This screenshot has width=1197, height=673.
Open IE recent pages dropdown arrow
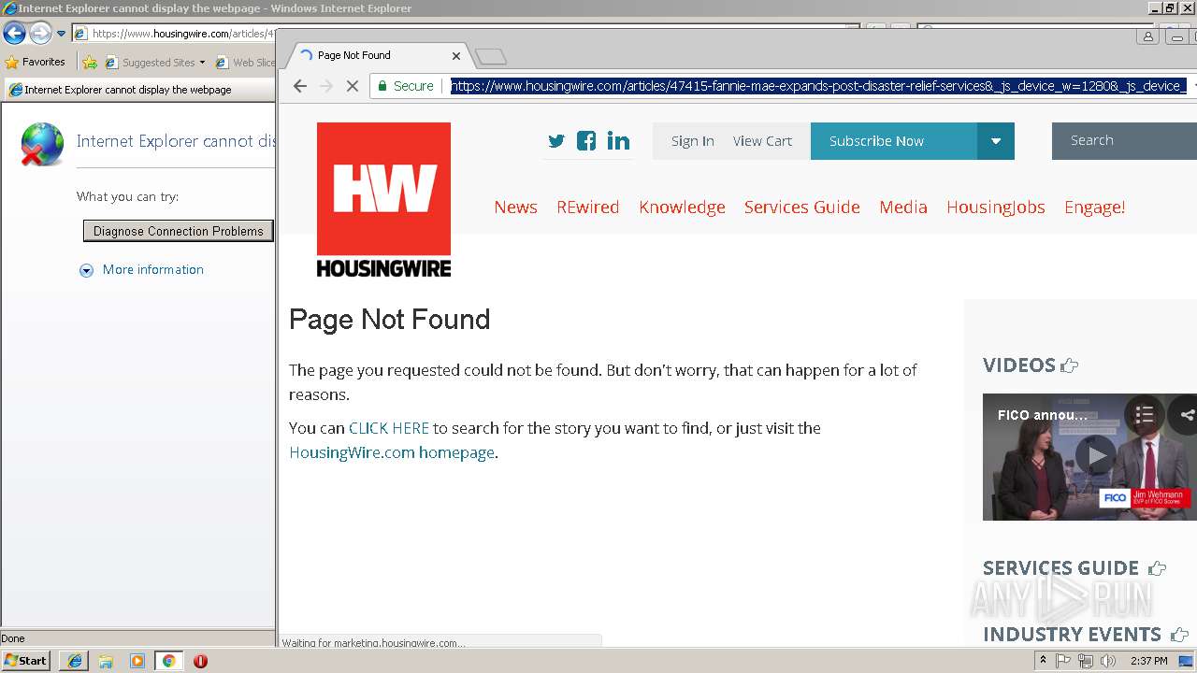pos(61,34)
